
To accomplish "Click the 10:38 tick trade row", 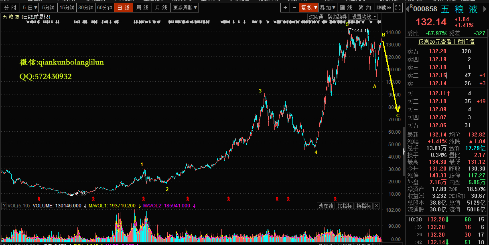I will (x=447, y=219).
